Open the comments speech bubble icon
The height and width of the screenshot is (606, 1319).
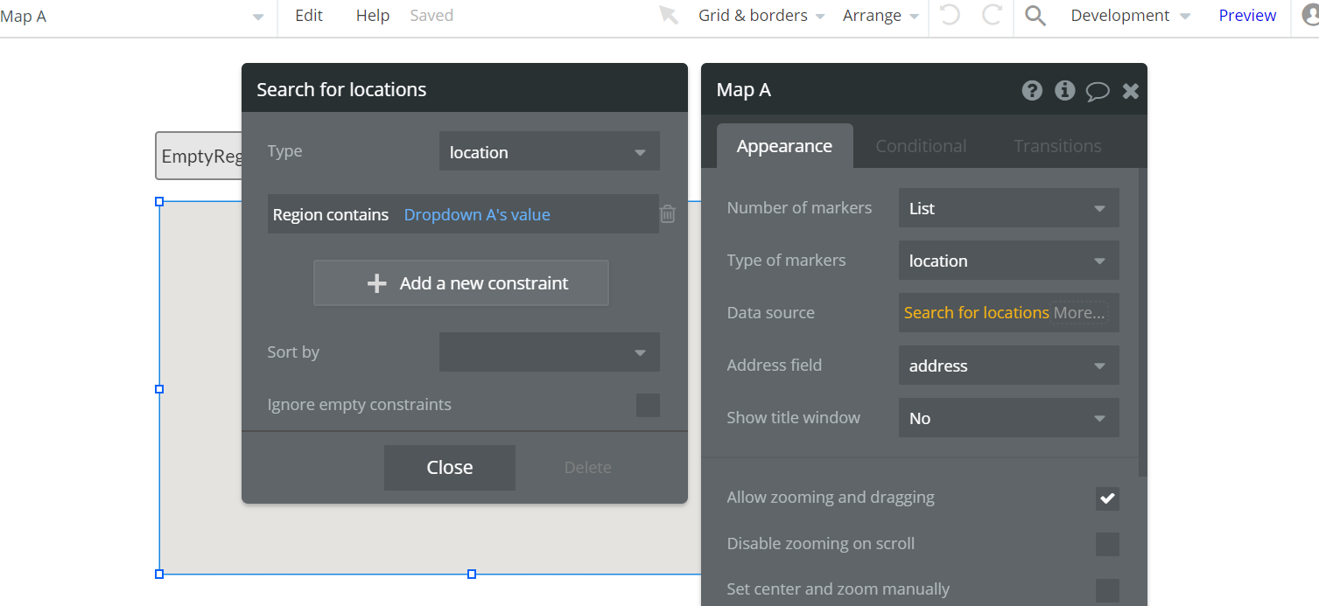point(1098,91)
